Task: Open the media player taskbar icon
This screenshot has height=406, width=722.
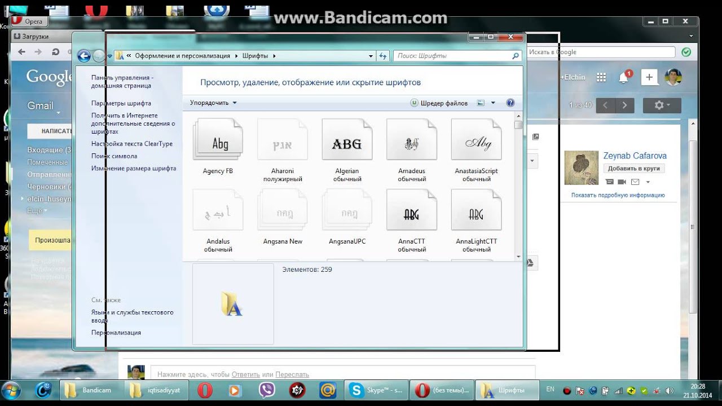Action: pos(234,390)
